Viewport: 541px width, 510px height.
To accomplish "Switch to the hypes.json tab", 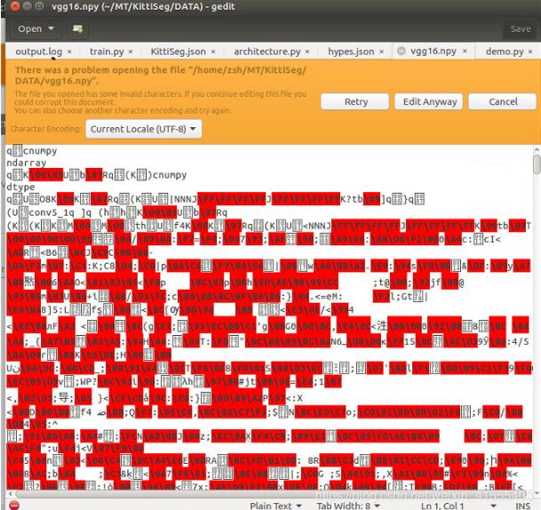I will coord(351,52).
